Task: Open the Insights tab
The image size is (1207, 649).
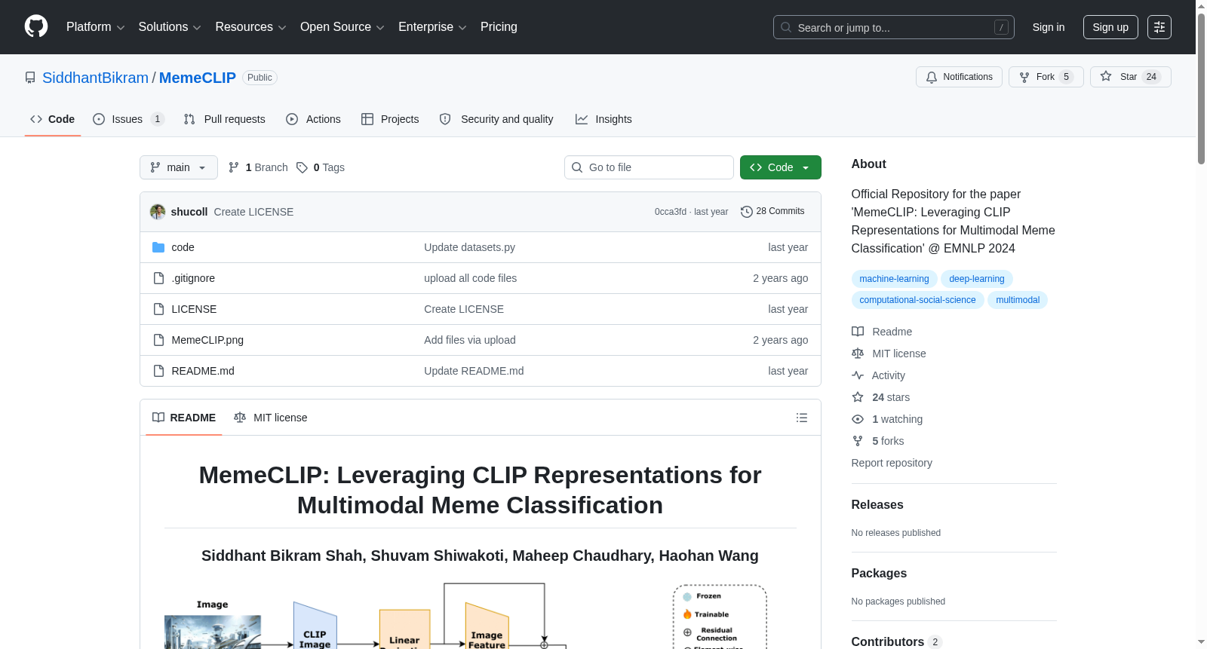Action: pyautogui.click(x=603, y=119)
